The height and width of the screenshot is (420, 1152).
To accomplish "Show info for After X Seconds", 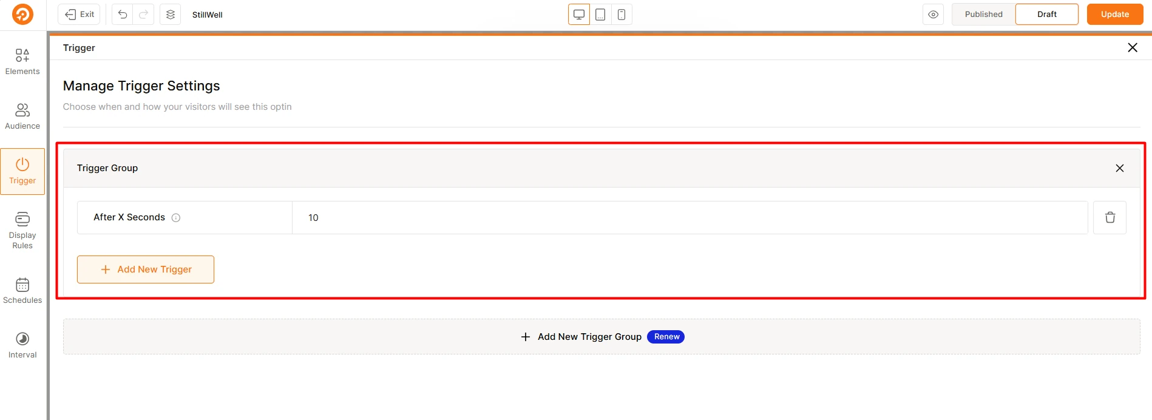I will pyautogui.click(x=176, y=218).
